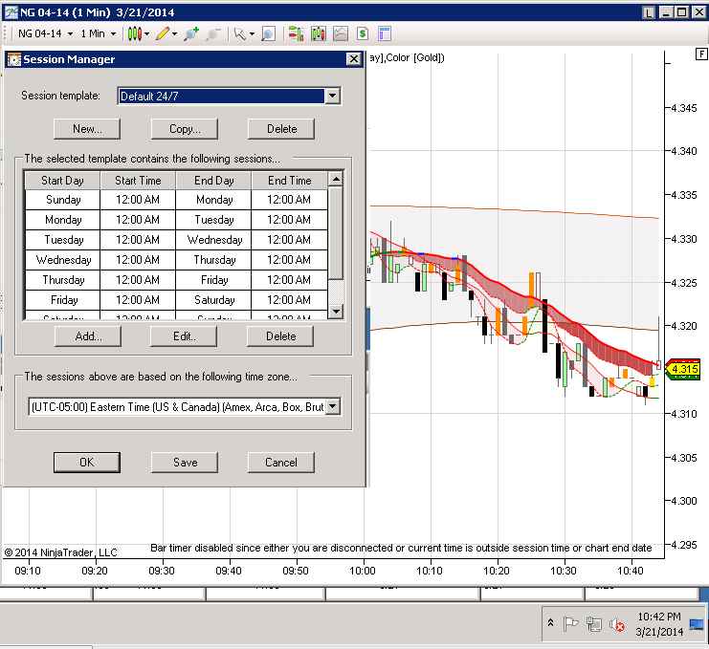Screen dimensions: 709x649
Task: Select the pencil drawing tools icon
Action: point(162,33)
